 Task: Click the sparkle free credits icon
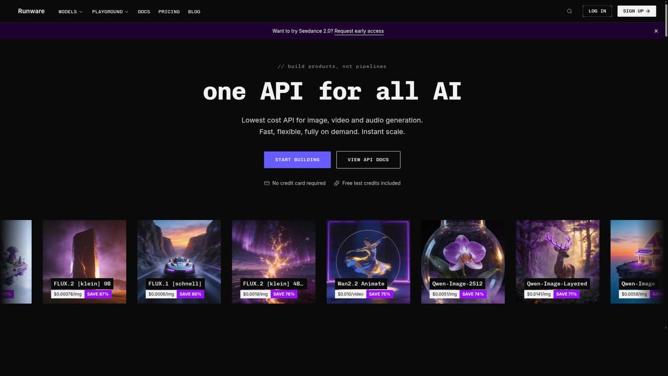[x=337, y=183]
